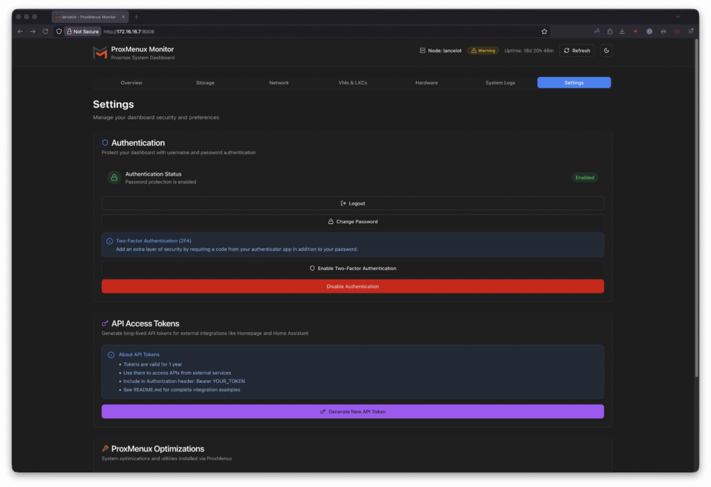Click the Logout button
The width and height of the screenshot is (711, 487).
pos(353,203)
